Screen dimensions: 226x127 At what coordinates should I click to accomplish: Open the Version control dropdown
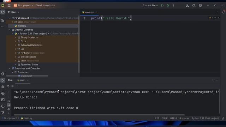(46, 6)
